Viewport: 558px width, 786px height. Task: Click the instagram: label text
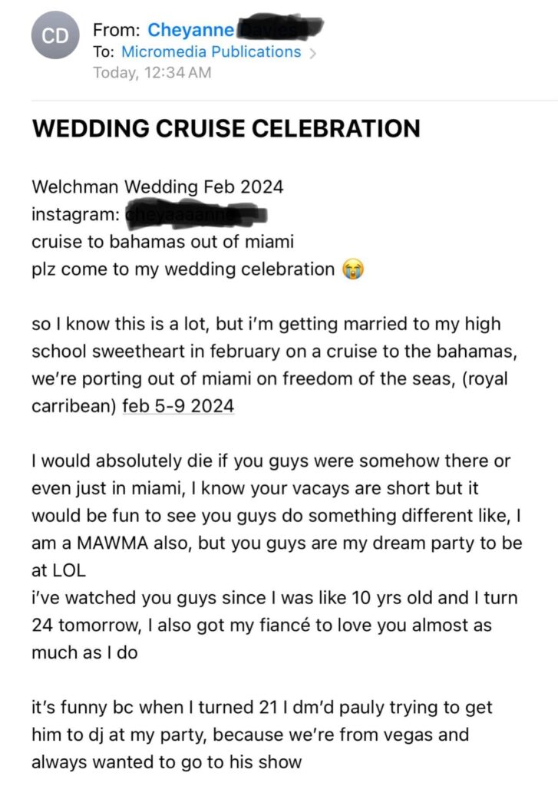74,215
